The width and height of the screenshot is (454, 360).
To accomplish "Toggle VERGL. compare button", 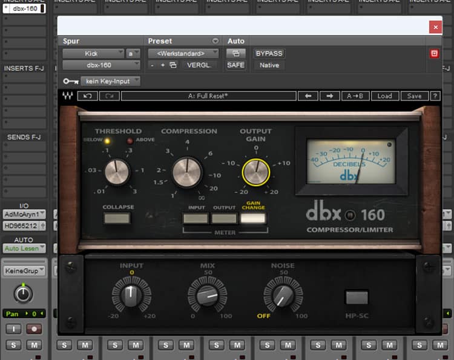I will [199, 65].
